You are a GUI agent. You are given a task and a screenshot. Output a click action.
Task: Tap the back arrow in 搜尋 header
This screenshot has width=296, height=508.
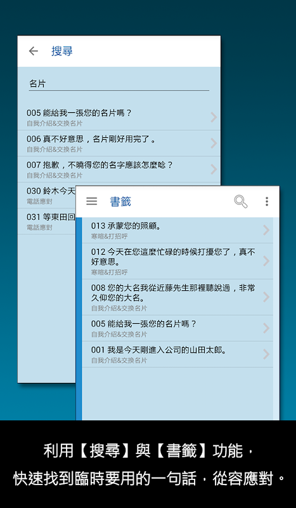(x=34, y=51)
